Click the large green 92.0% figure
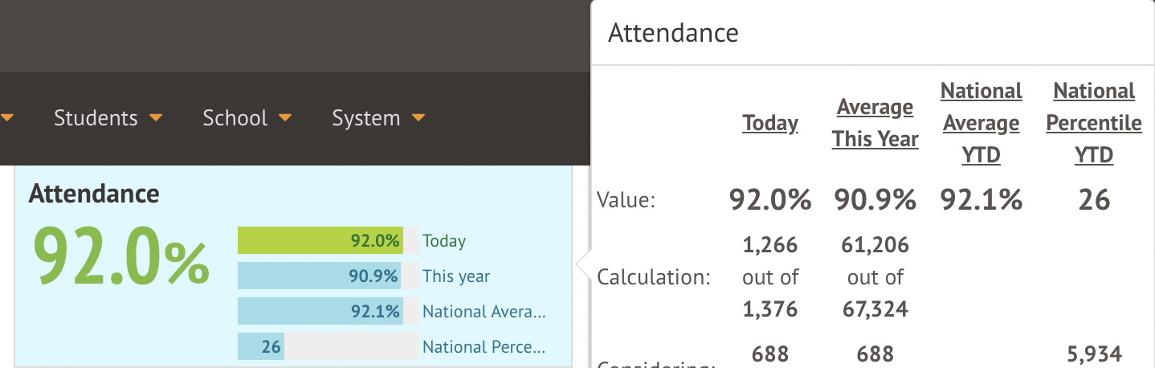 [120, 257]
